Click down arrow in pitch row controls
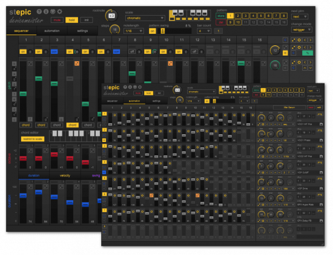The height and width of the screenshot is (255, 333). pos(311,68)
